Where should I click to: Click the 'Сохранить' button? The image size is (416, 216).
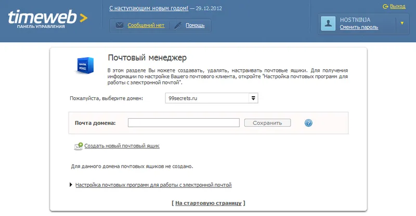point(267,123)
